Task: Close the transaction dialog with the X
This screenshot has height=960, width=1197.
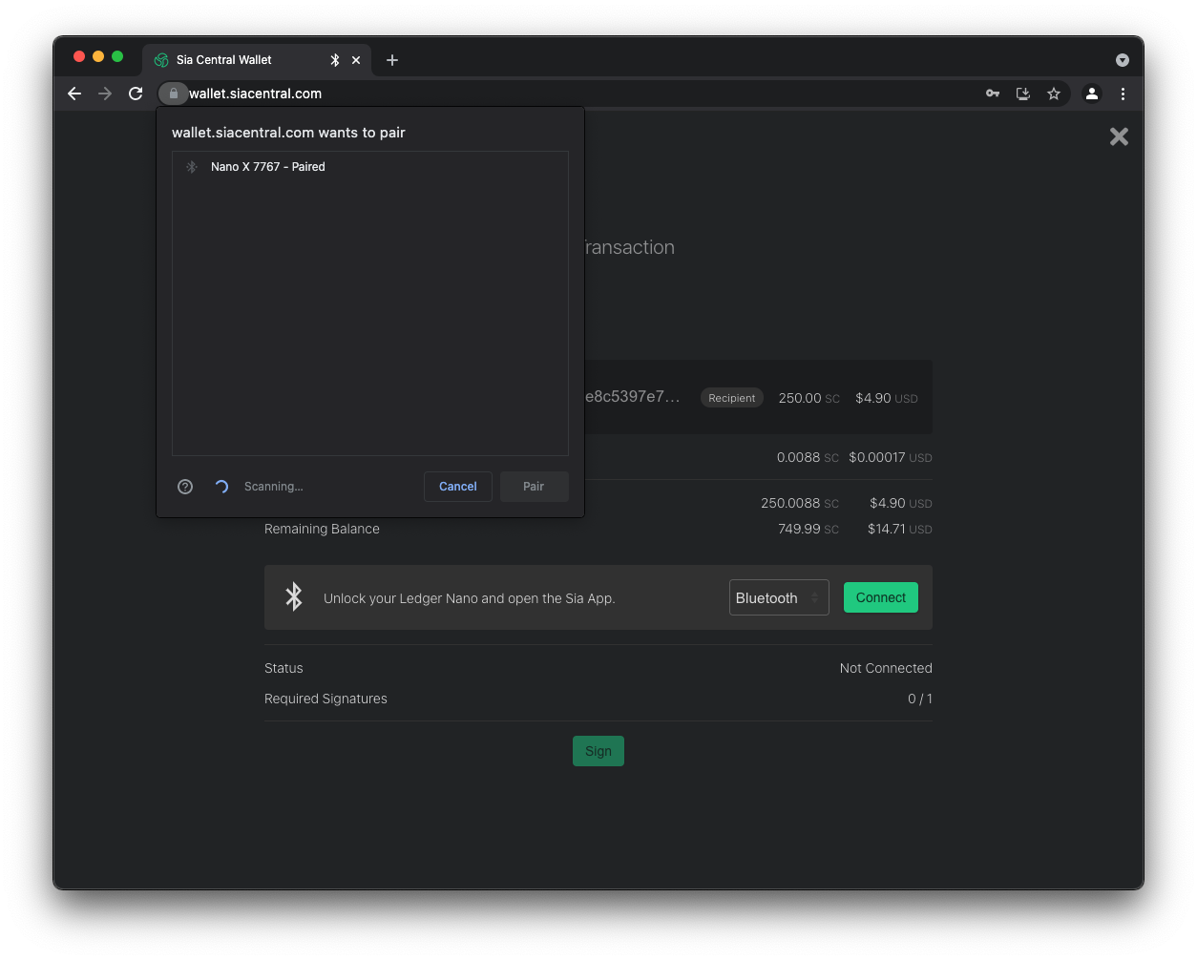Action: [x=1119, y=136]
